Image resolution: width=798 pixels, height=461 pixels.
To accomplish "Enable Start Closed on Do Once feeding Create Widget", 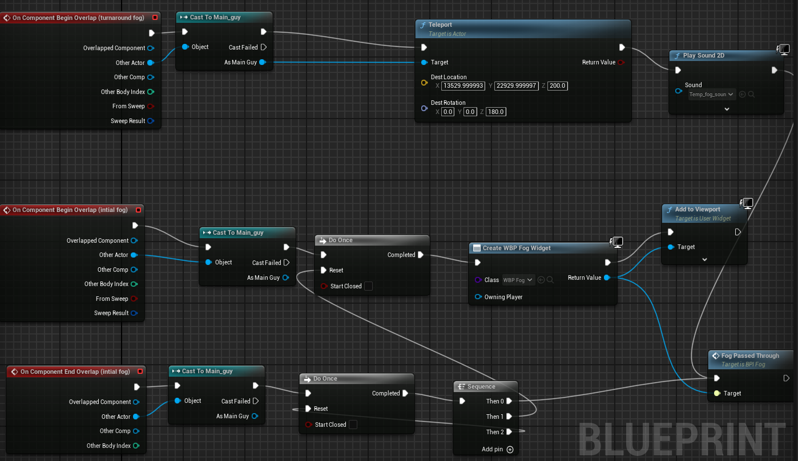I will point(368,286).
